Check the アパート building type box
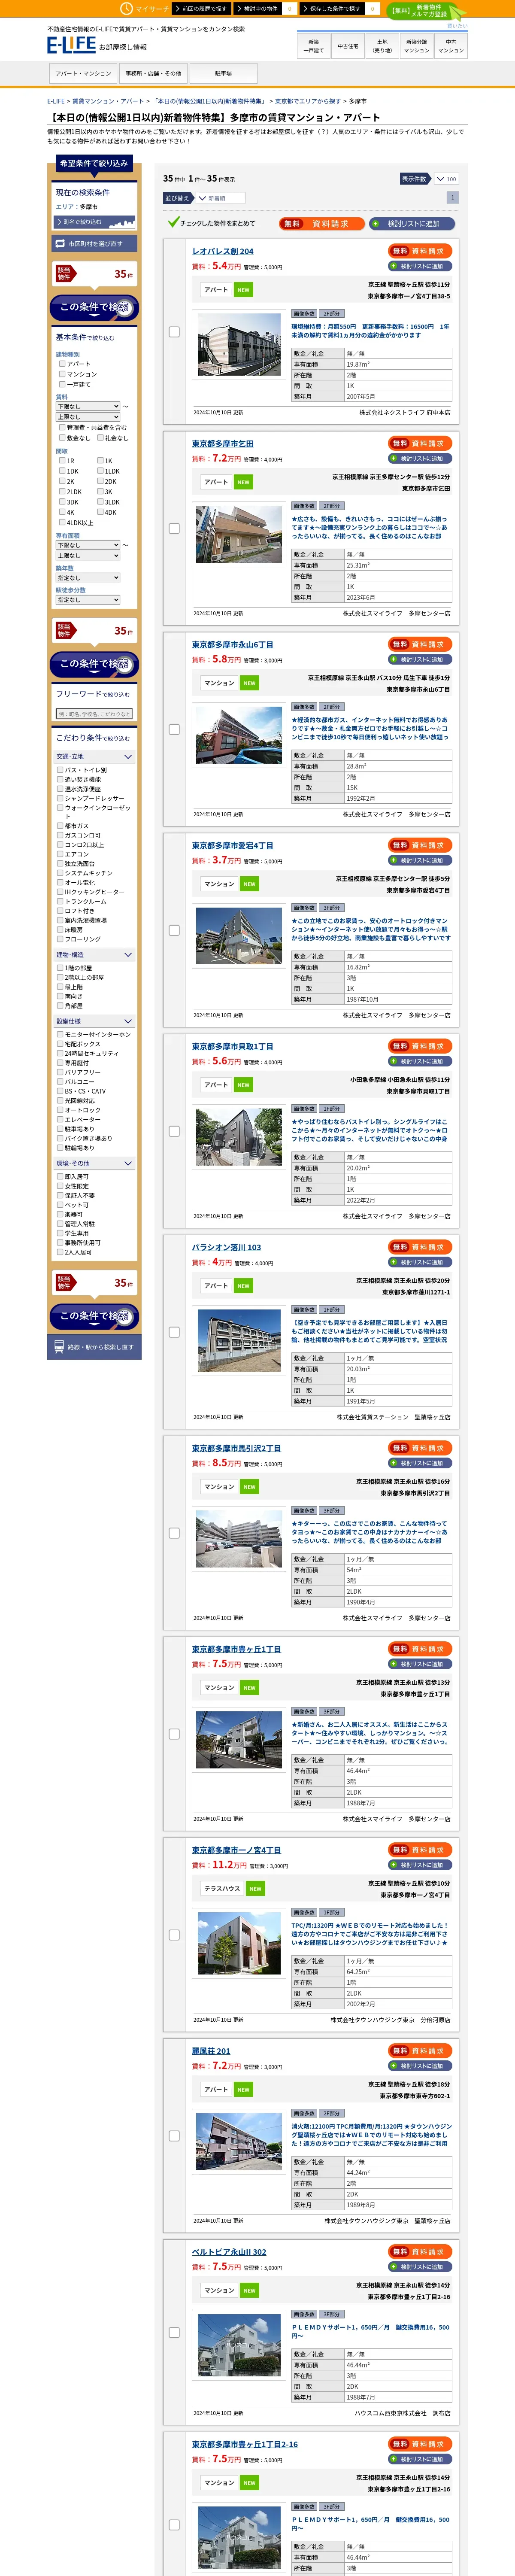Viewport: 515px width, 2576px height. point(62,364)
